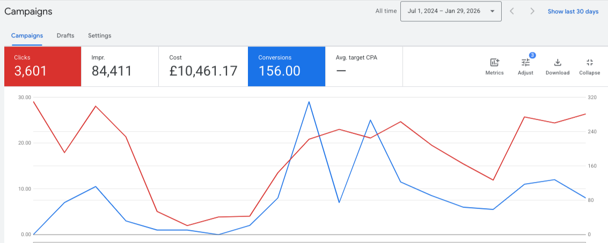
Task: Select the Cost metric card
Action: click(203, 66)
